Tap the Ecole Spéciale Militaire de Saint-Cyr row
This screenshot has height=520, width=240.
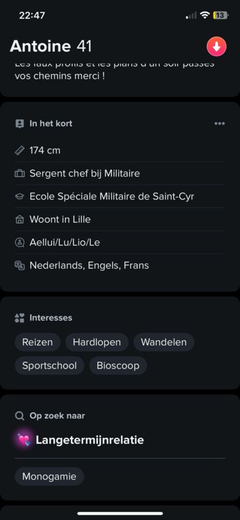tap(120, 197)
